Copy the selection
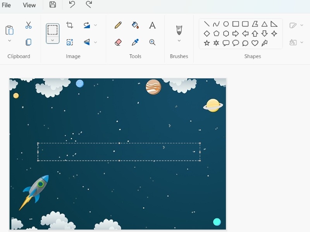310x232 pixels. 28,42
